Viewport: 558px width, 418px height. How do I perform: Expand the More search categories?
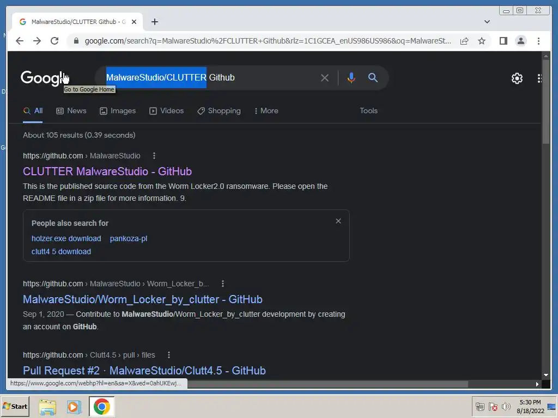coord(266,111)
